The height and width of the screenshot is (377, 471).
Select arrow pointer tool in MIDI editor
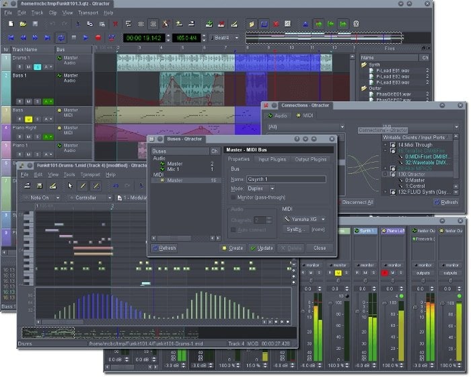[x=70, y=186]
